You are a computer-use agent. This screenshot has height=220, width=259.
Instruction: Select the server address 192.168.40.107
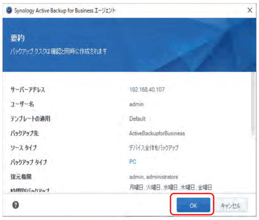coord(147,89)
